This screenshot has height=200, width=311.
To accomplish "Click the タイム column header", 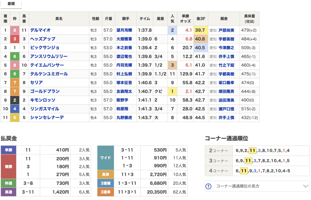I will (145, 19).
